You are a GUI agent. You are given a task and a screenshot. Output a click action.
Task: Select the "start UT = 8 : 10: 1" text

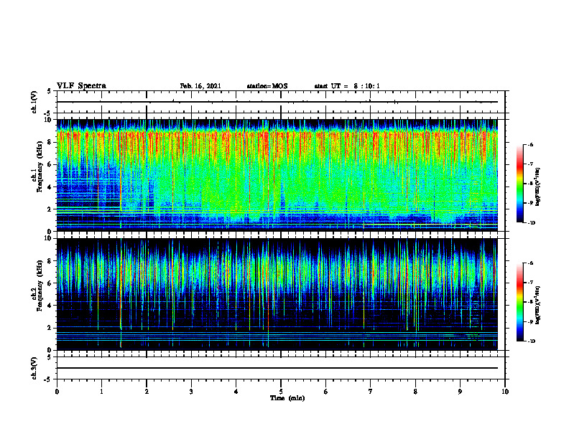pos(347,86)
